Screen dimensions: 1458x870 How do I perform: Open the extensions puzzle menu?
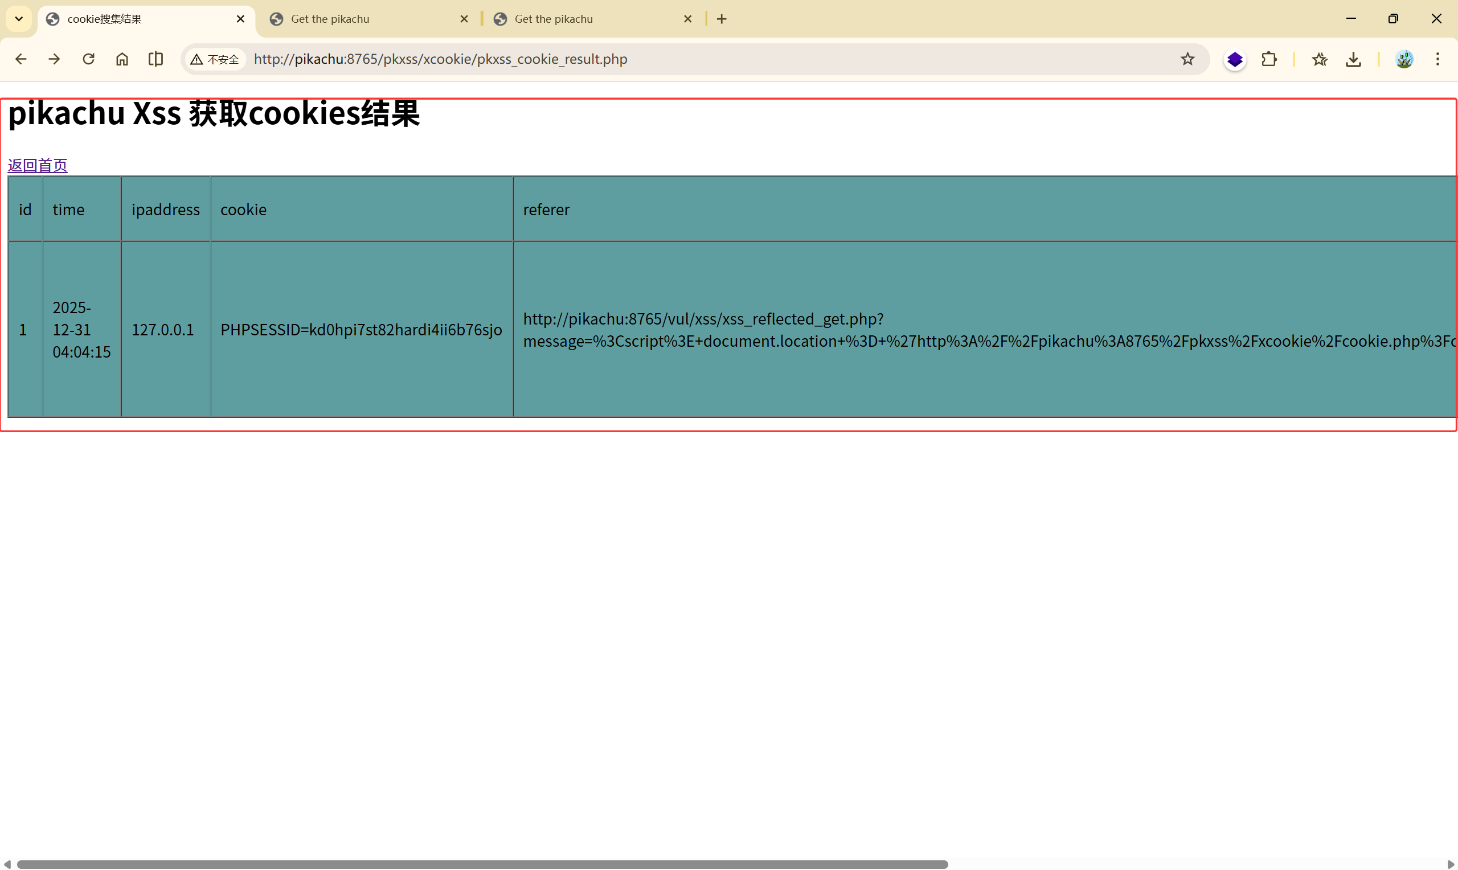[1269, 59]
